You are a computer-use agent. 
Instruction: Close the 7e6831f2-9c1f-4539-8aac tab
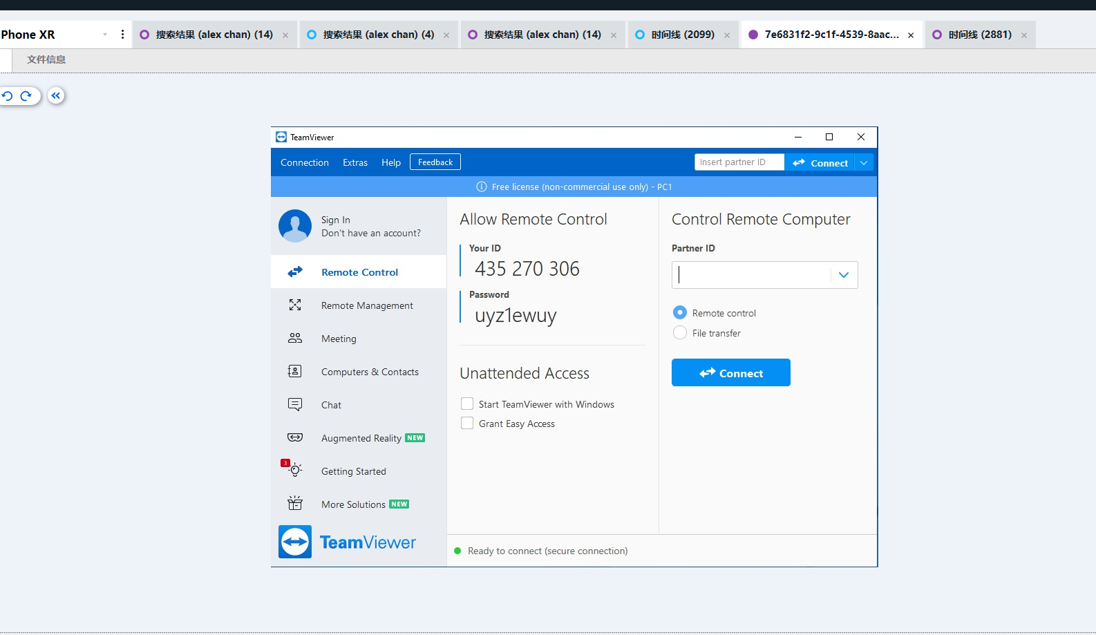(911, 35)
